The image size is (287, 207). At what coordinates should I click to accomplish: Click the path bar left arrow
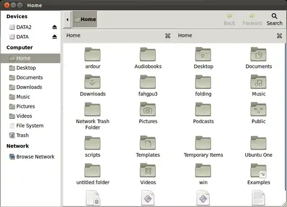[67, 20]
